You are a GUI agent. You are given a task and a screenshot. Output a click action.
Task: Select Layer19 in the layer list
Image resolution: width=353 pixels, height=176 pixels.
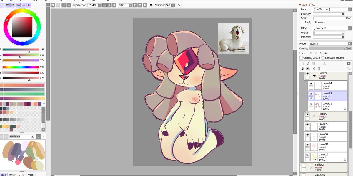coord(326,157)
